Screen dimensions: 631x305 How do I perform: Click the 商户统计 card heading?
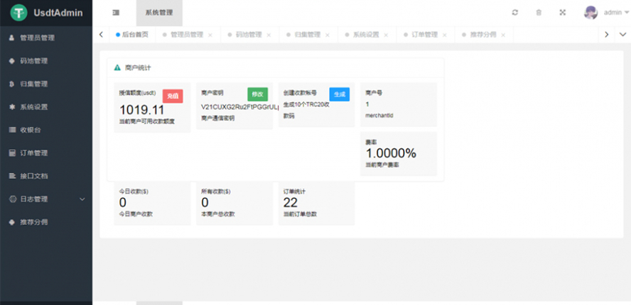pos(138,68)
